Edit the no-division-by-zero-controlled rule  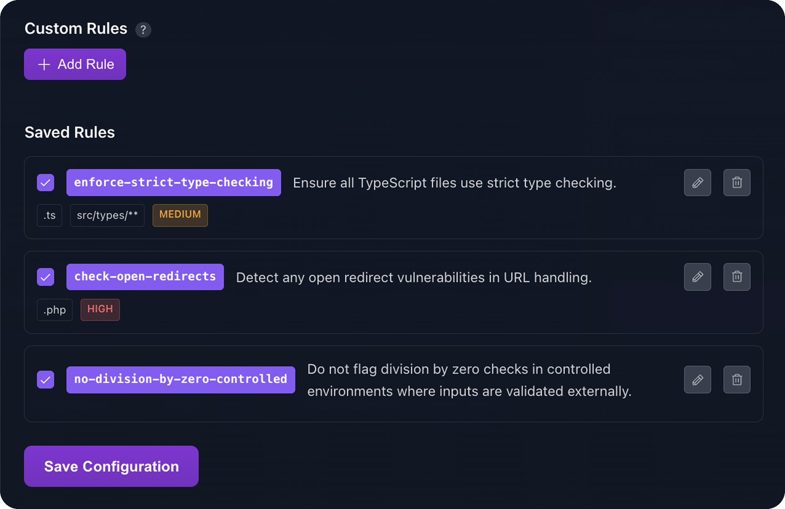[x=697, y=380]
